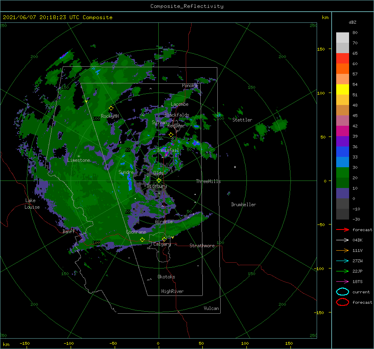The height and width of the screenshot is (349, 374).
Task: Select the orange swatch below 60 dBZ
Action: [x=342, y=68]
